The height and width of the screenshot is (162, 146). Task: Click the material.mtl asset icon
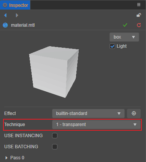pyautogui.click(x=5, y=25)
